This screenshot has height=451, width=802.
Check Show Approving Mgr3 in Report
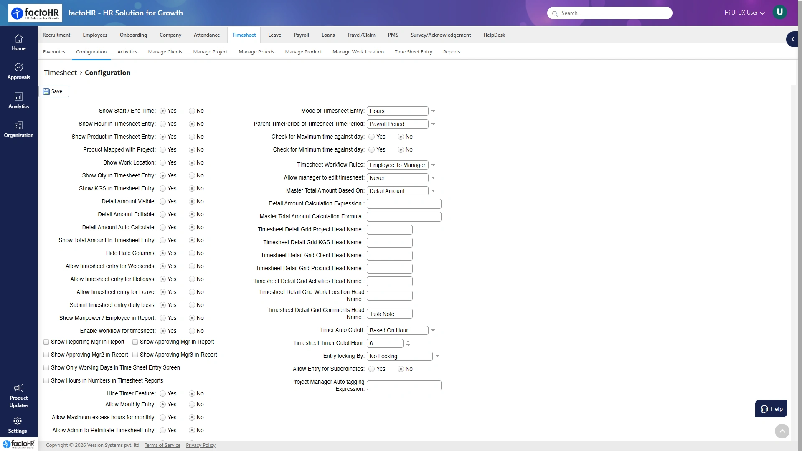135,355
